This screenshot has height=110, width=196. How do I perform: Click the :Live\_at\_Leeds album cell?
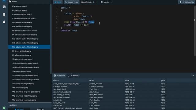[59, 103]
